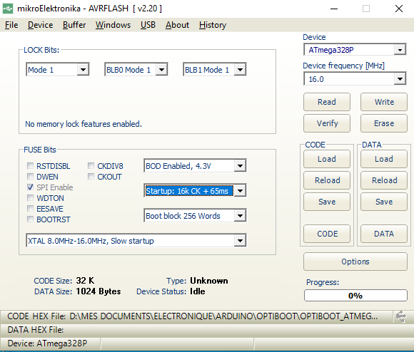Expand the XTAL 8.0MHz-16.0MHz clock source dropdown
This screenshot has width=414, height=352.
click(x=136, y=240)
